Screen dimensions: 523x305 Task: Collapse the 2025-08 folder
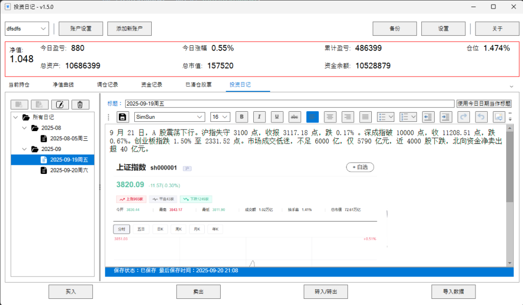click(x=24, y=128)
